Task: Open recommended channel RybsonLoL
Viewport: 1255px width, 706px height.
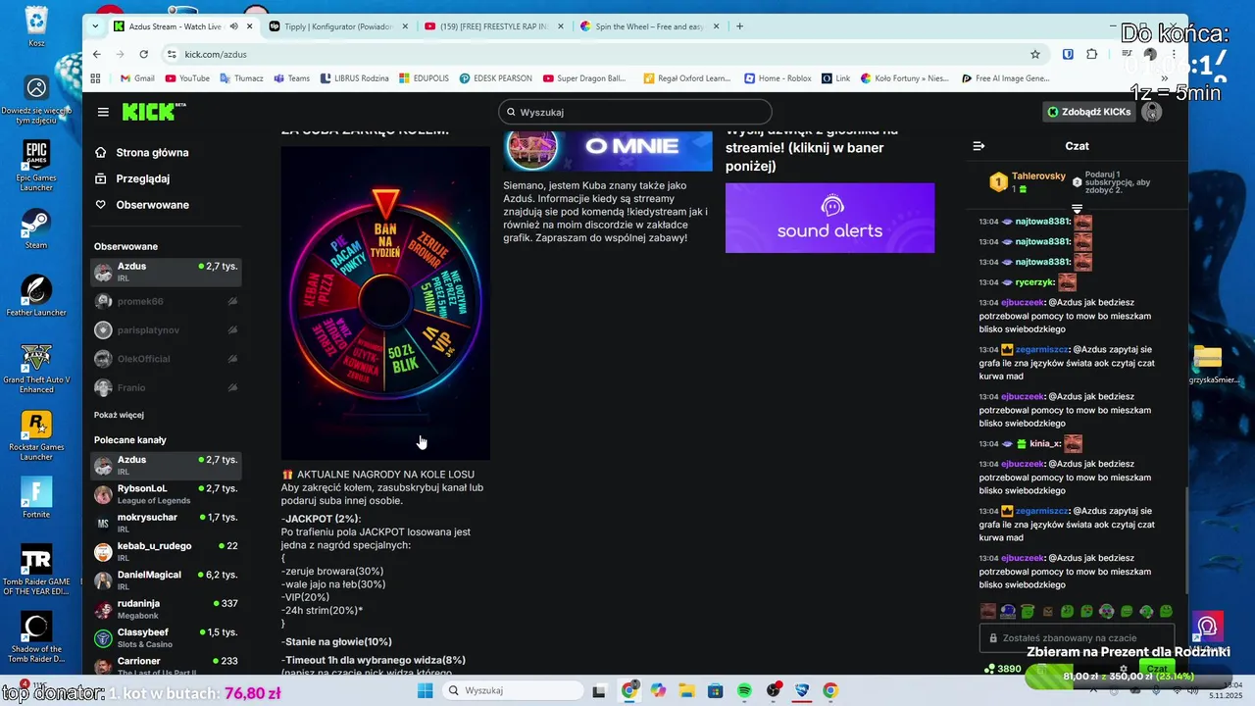Action: (166, 494)
